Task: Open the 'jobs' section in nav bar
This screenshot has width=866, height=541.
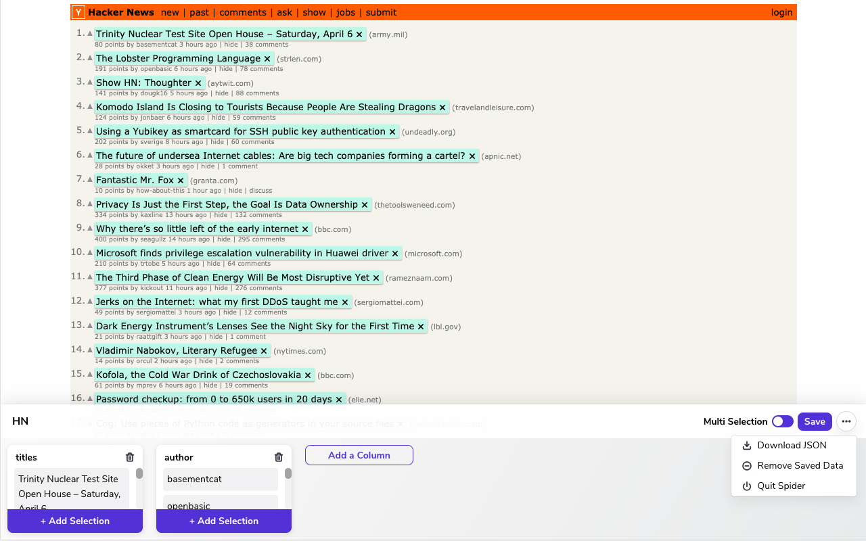Action: click(346, 12)
